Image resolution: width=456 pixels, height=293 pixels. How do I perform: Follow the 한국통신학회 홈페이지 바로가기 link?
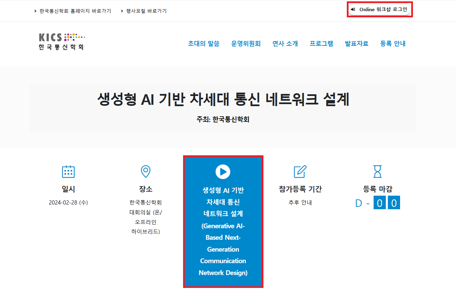pos(75,11)
